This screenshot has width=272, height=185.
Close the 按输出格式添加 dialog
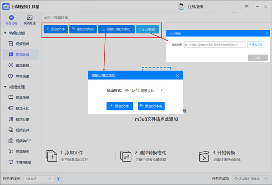tap(177, 75)
